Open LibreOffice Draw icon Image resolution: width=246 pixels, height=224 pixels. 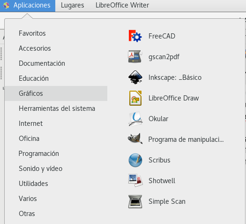point(135,98)
